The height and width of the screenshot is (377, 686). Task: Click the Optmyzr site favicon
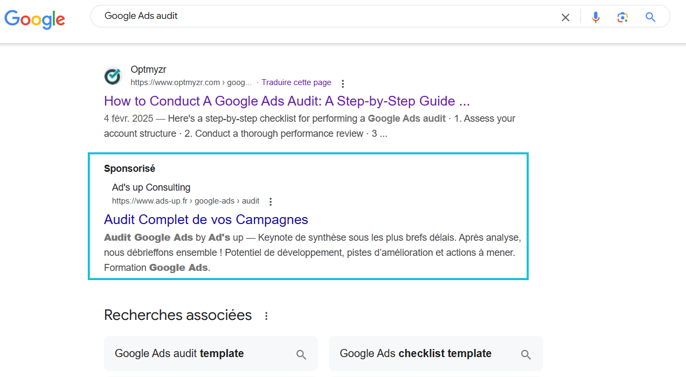pos(113,75)
